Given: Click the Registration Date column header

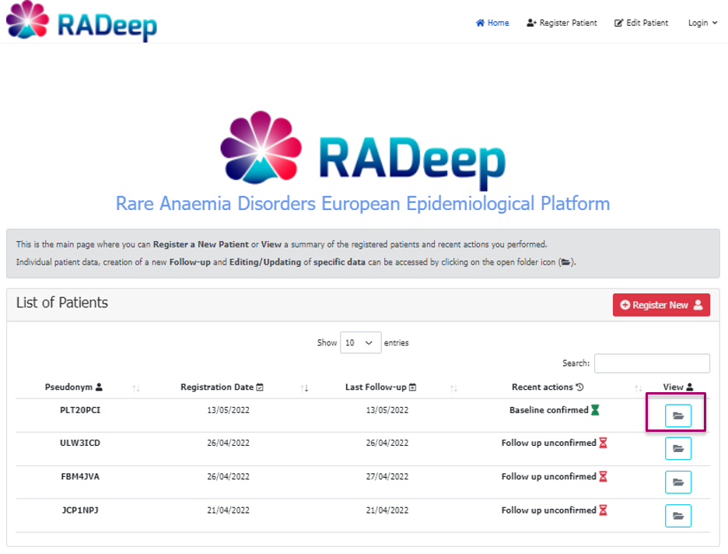Looking at the screenshot, I should tap(222, 387).
